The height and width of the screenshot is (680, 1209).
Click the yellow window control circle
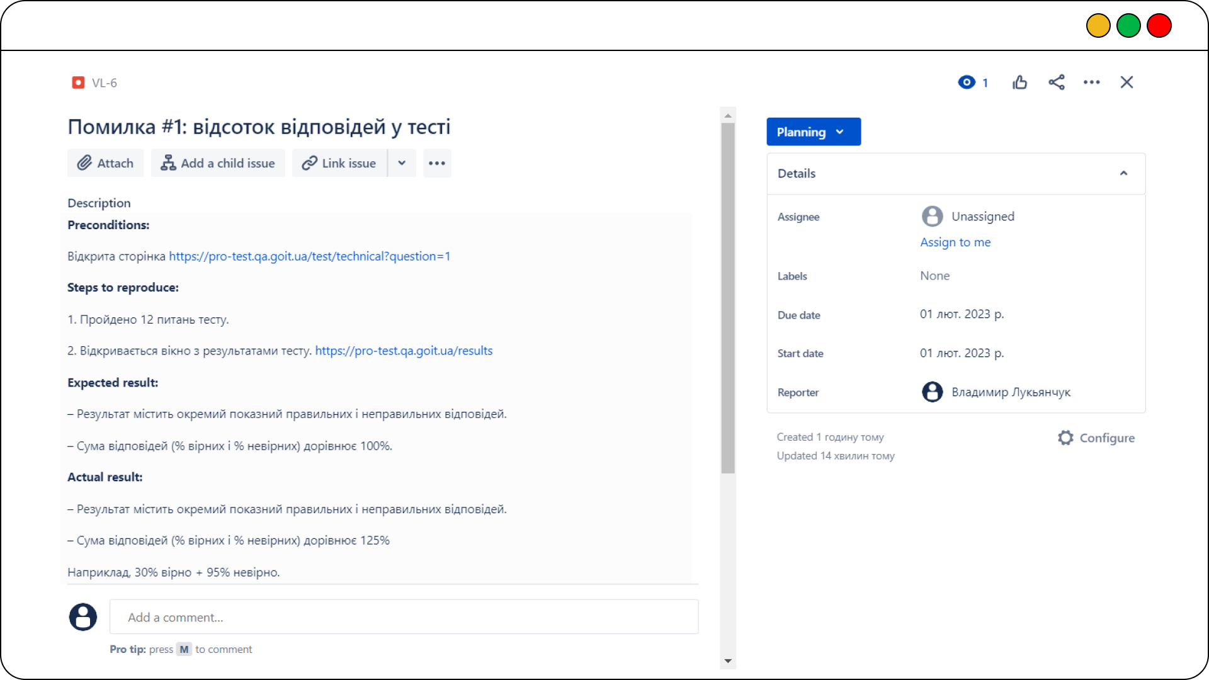(x=1098, y=26)
